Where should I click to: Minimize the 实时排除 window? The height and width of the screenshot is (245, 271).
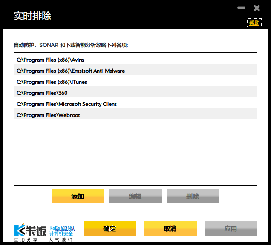pyautogui.click(x=241, y=8)
